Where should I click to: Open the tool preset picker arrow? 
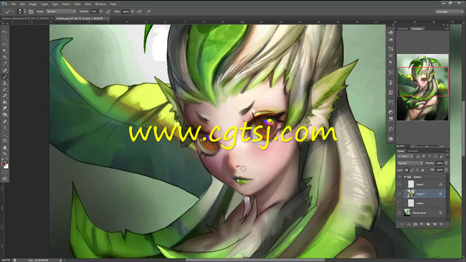coord(12,12)
